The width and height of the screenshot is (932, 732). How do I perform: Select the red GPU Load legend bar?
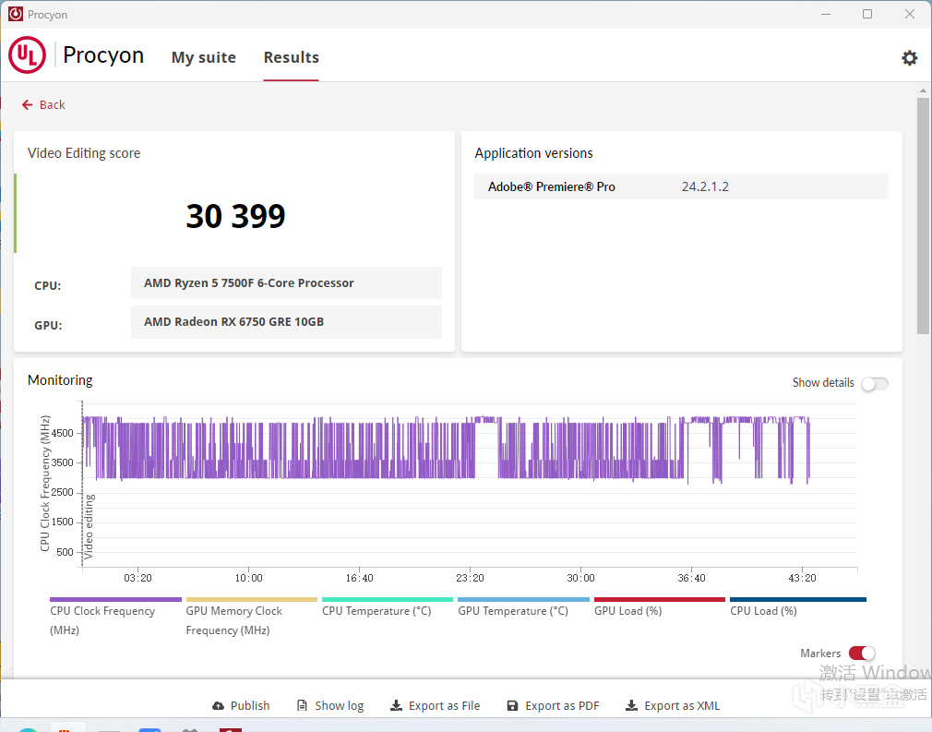pyautogui.click(x=660, y=599)
